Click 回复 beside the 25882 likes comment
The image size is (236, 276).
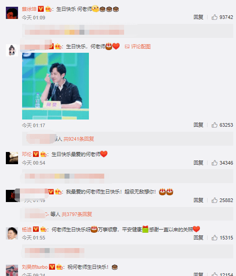[x=199, y=200]
